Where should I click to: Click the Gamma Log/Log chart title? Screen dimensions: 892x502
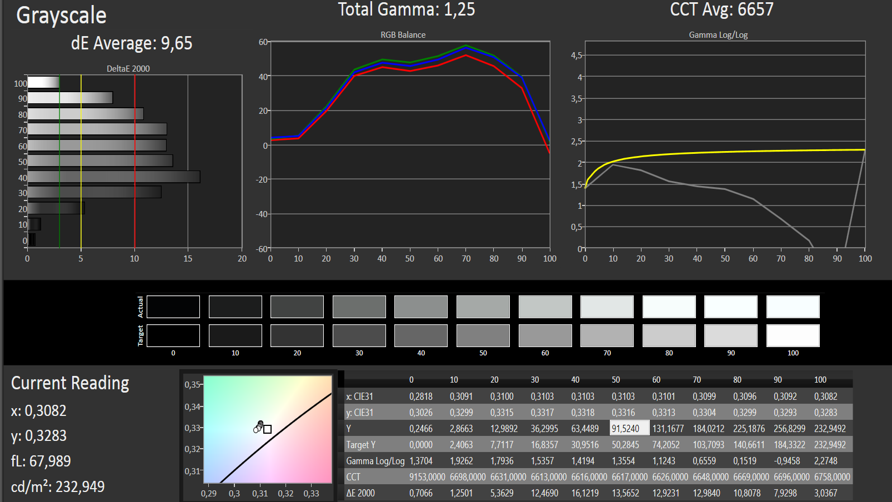coord(718,34)
